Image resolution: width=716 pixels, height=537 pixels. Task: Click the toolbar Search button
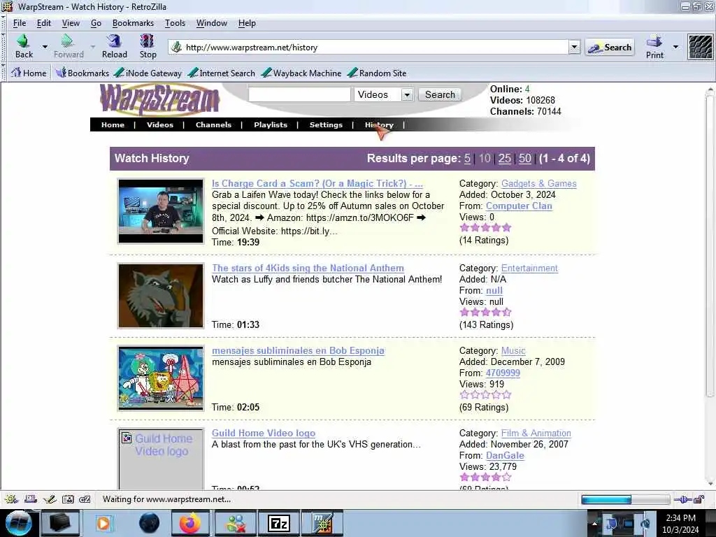pos(610,47)
